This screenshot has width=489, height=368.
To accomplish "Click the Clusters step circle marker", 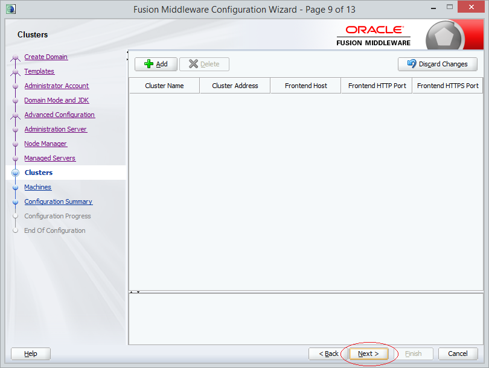I will pyautogui.click(x=15, y=173).
